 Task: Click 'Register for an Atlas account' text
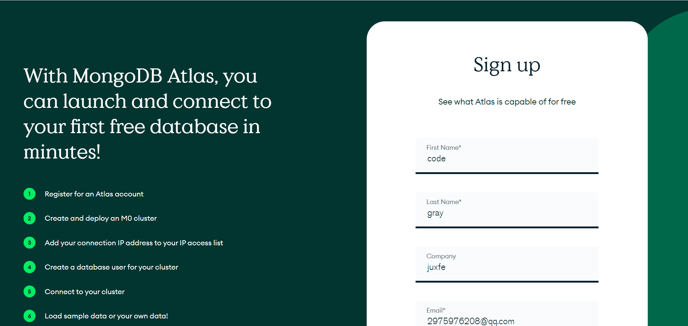tap(94, 194)
